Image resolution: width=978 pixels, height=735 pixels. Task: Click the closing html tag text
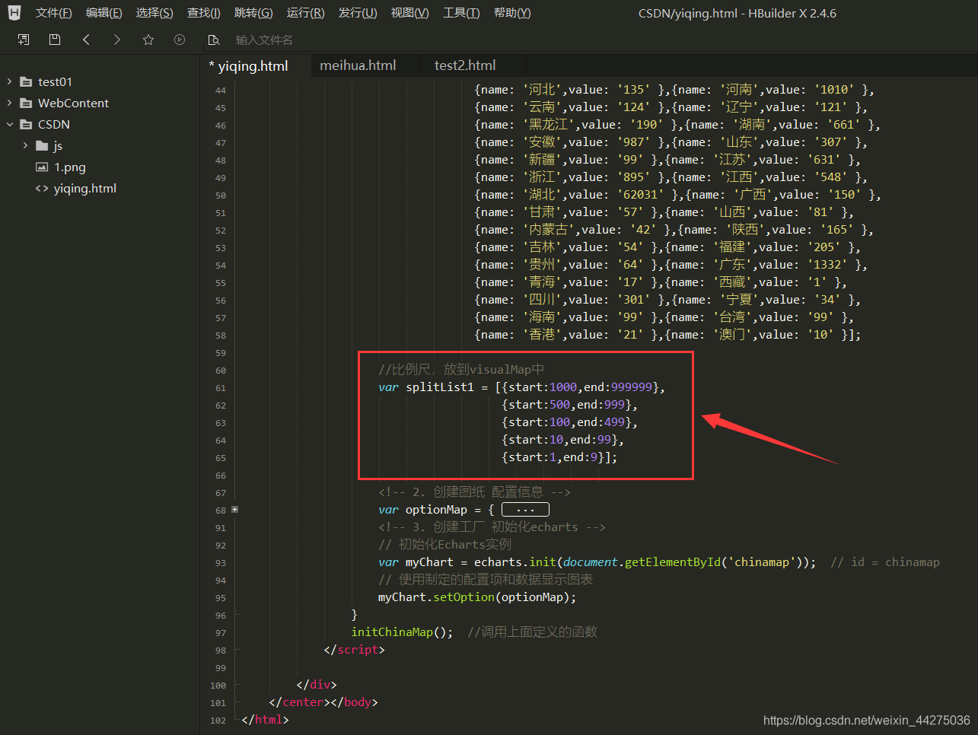[265, 719]
